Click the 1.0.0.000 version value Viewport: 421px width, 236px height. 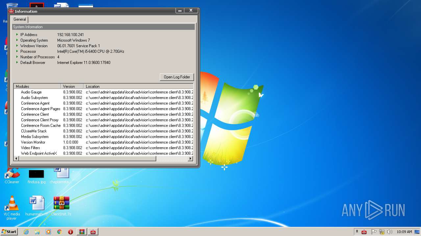(x=71, y=142)
